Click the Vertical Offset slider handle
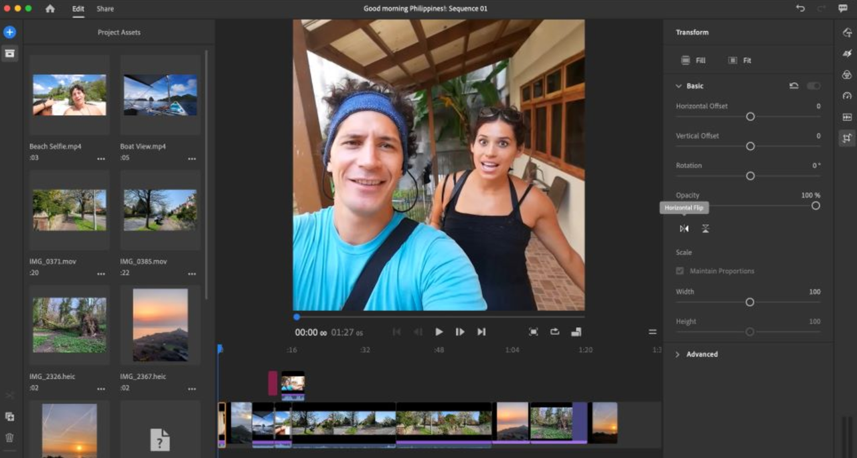The height and width of the screenshot is (458, 857). pos(751,146)
